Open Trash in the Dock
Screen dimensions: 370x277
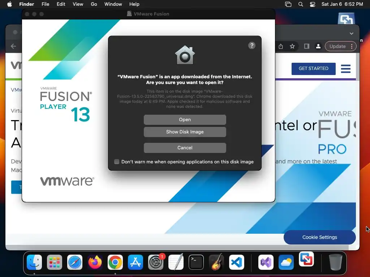point(336,262)
